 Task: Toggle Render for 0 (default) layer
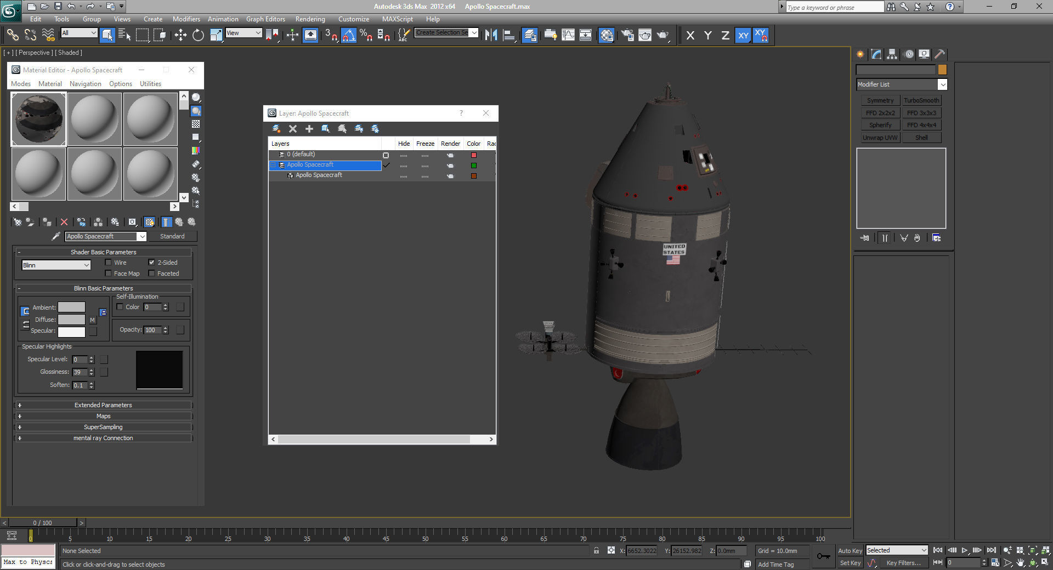click(x=450, y=155)
